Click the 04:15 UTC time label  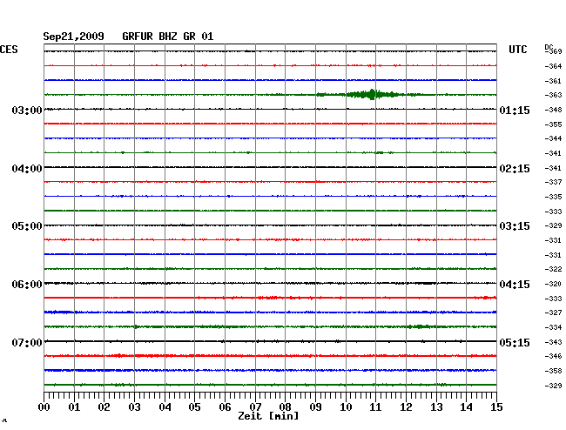click(x=515, y=285)
